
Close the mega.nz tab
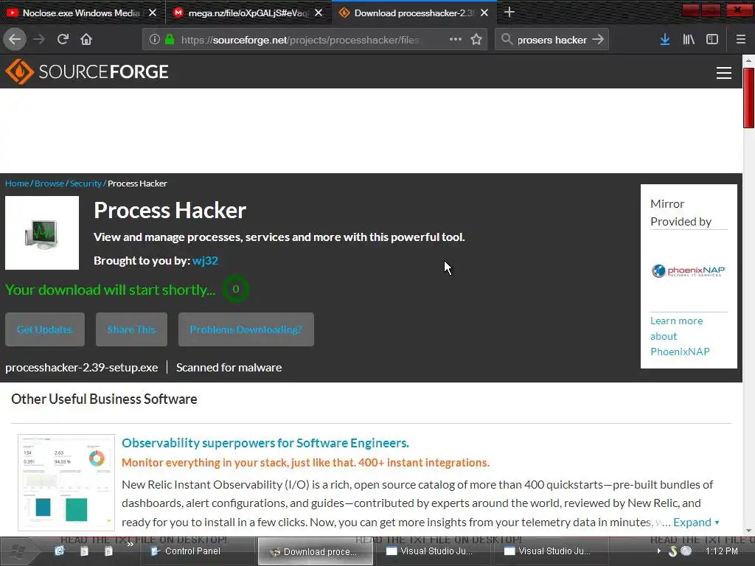click(319, 13)
